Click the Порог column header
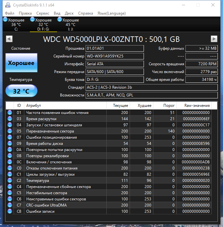 click(165, 106)
